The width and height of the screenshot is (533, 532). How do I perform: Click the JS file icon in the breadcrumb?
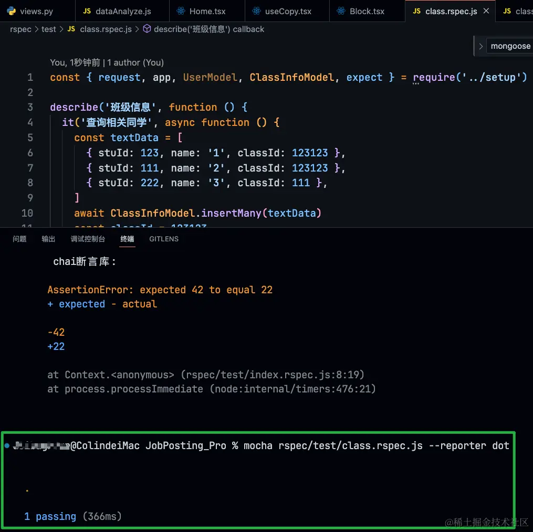click(71, 29)
